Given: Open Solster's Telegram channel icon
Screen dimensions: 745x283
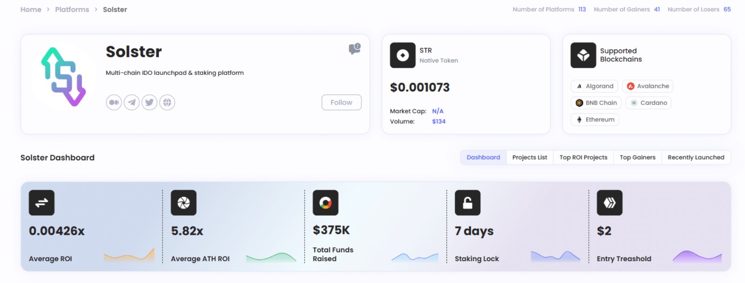Looking at the screenshot, I should [x=132, y=102].
